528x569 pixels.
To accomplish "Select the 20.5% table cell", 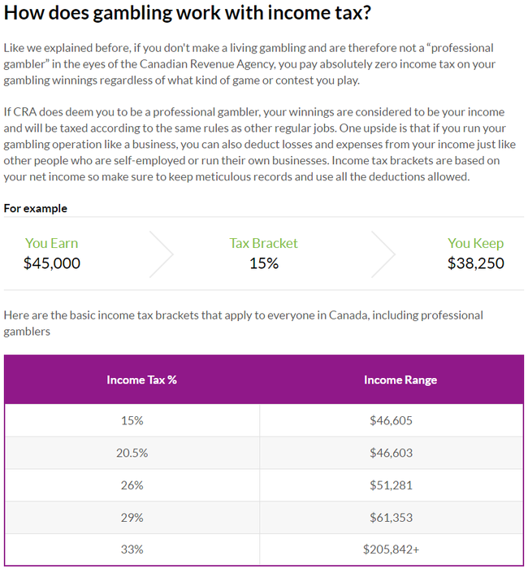I will (131, 453).
